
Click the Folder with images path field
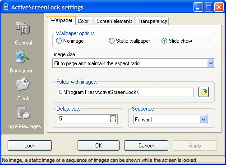click(126, 92)
